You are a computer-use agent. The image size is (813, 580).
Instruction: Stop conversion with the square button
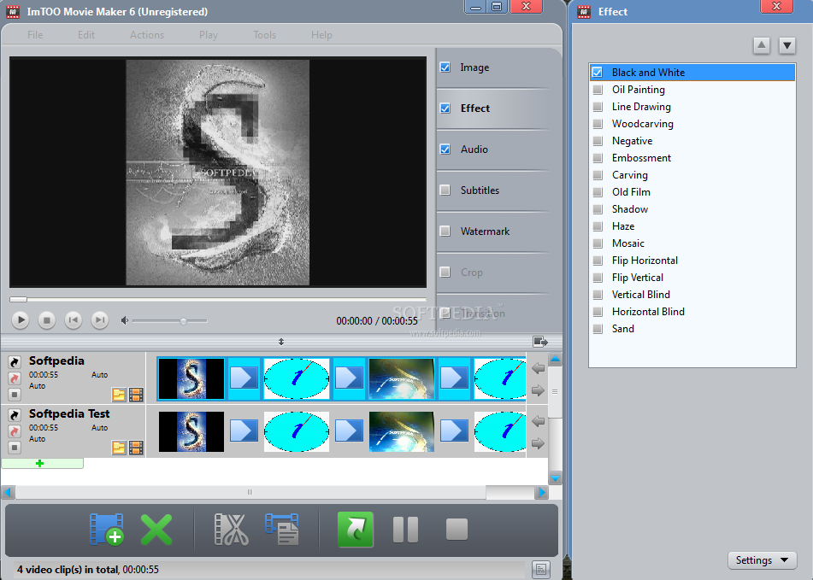coord(457,530)
